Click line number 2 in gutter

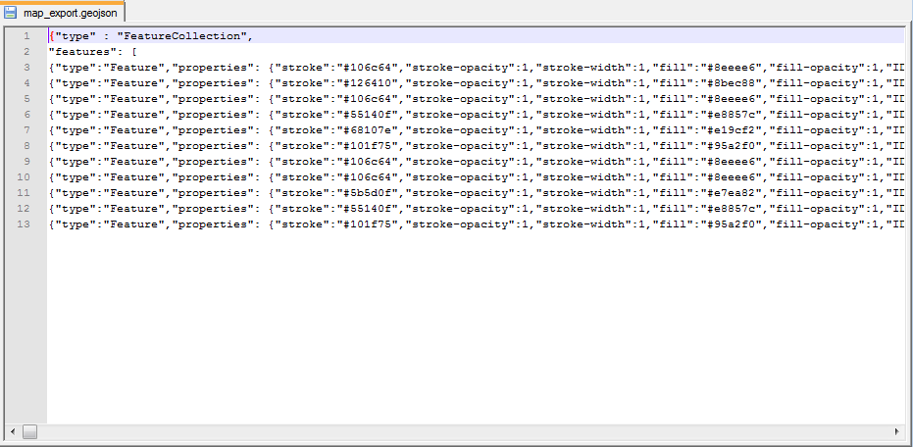pyautogui.click(x=26, y=52)
